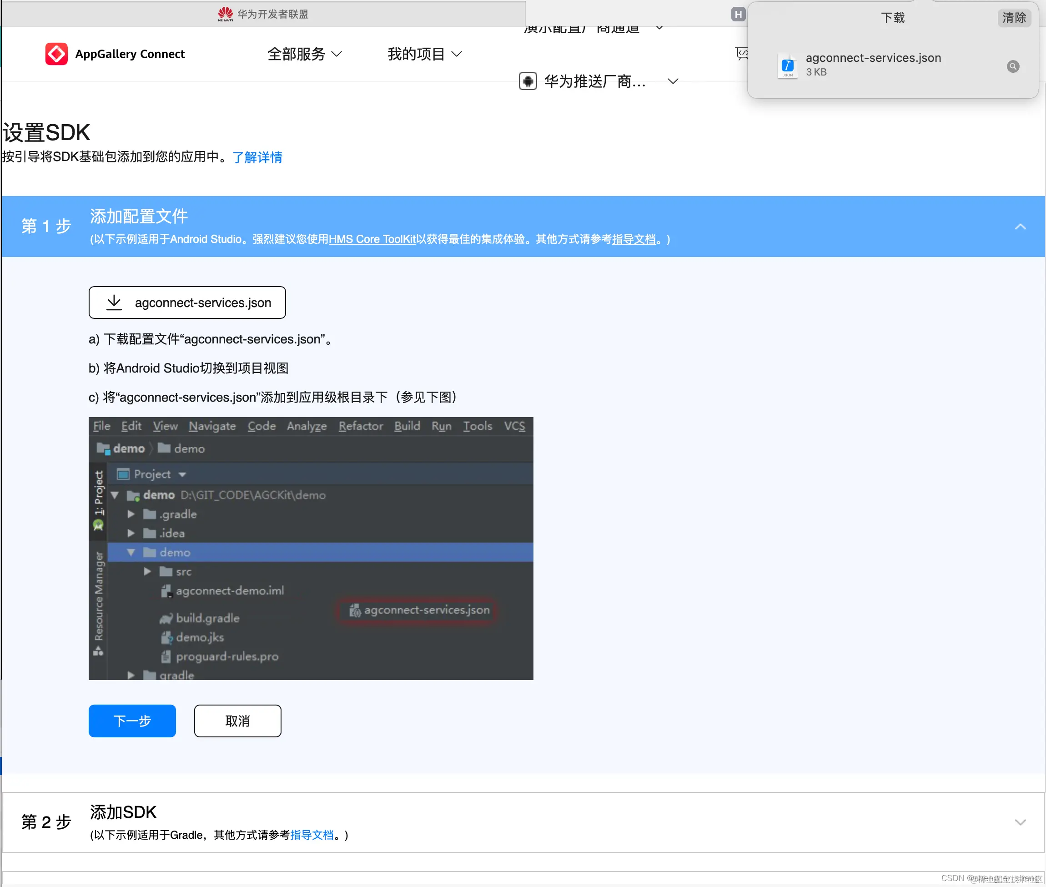Click the Android icon beside 华为推送厂商
The height and width of the screenshot is (887, 1046).
coord(527,81)
